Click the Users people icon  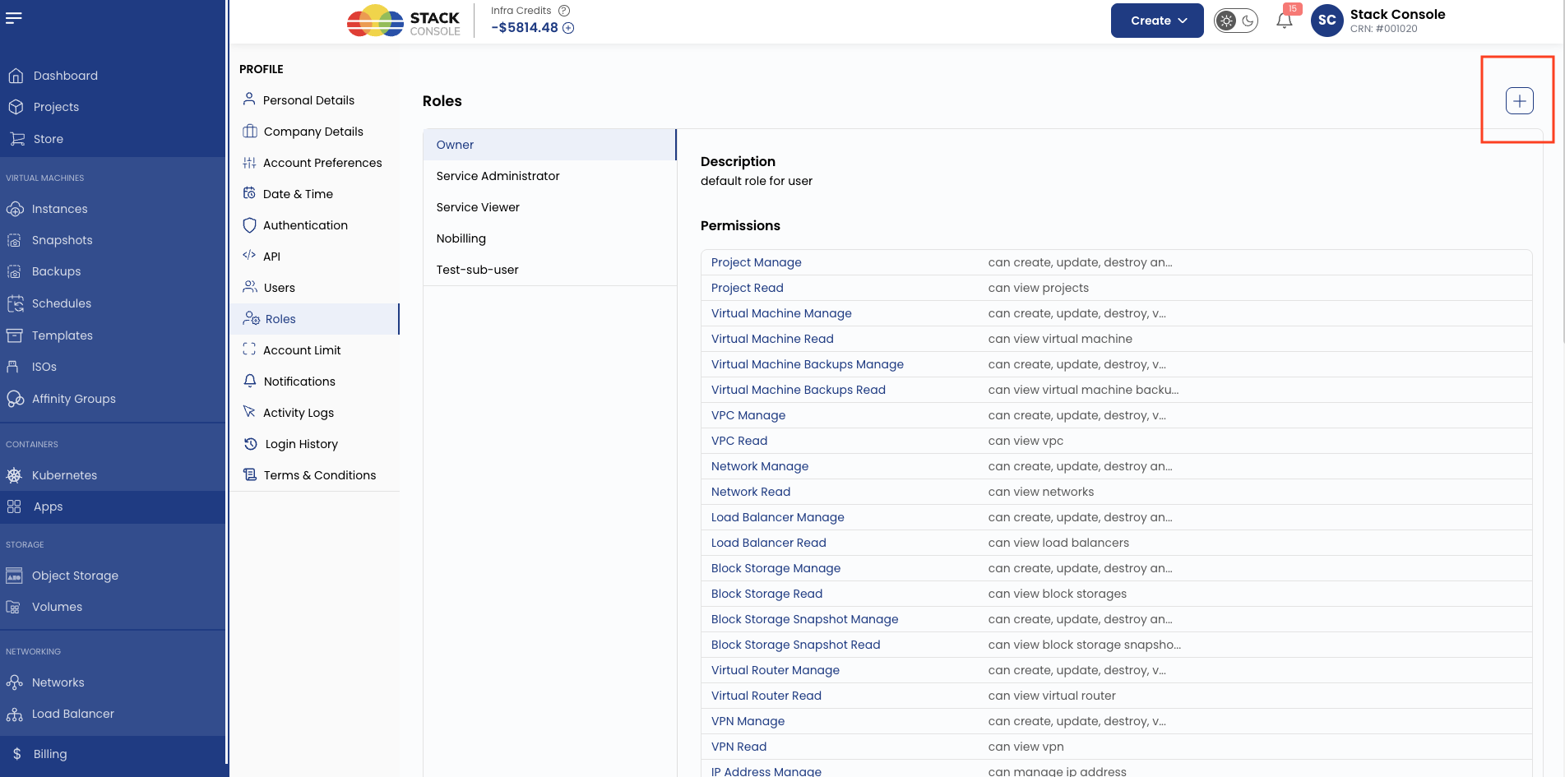coord(250,287)
